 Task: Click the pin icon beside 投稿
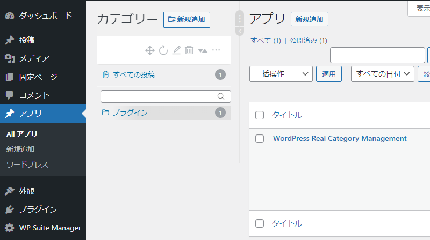tap(10, 40)
